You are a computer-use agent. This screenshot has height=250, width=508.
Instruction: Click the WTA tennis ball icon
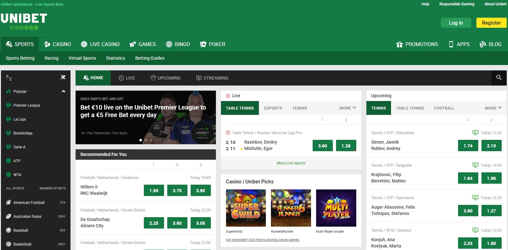[9, 175]
